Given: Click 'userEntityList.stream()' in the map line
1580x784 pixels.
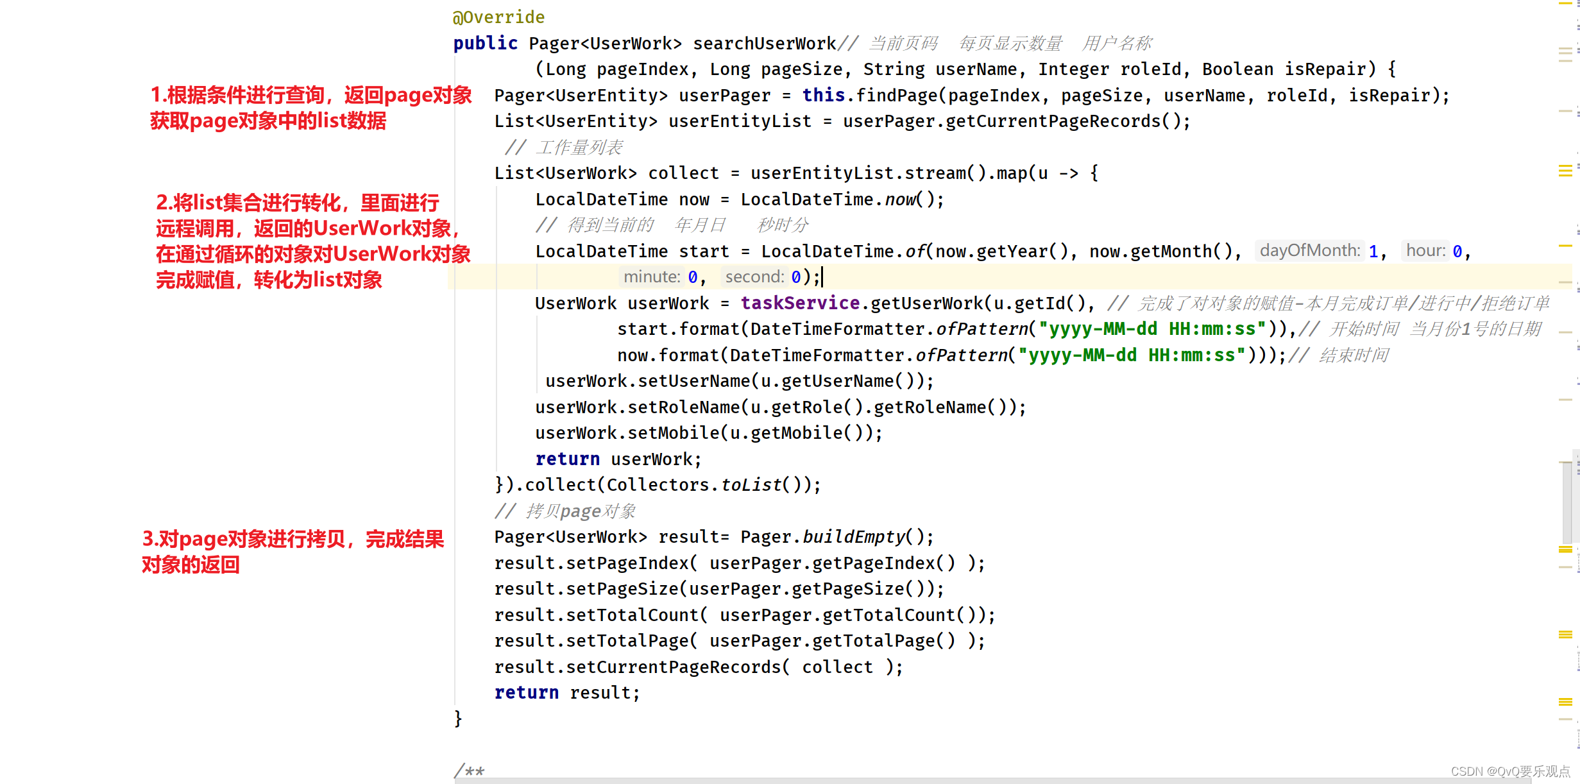Looking at the screenshot, I should click(868, 173).
